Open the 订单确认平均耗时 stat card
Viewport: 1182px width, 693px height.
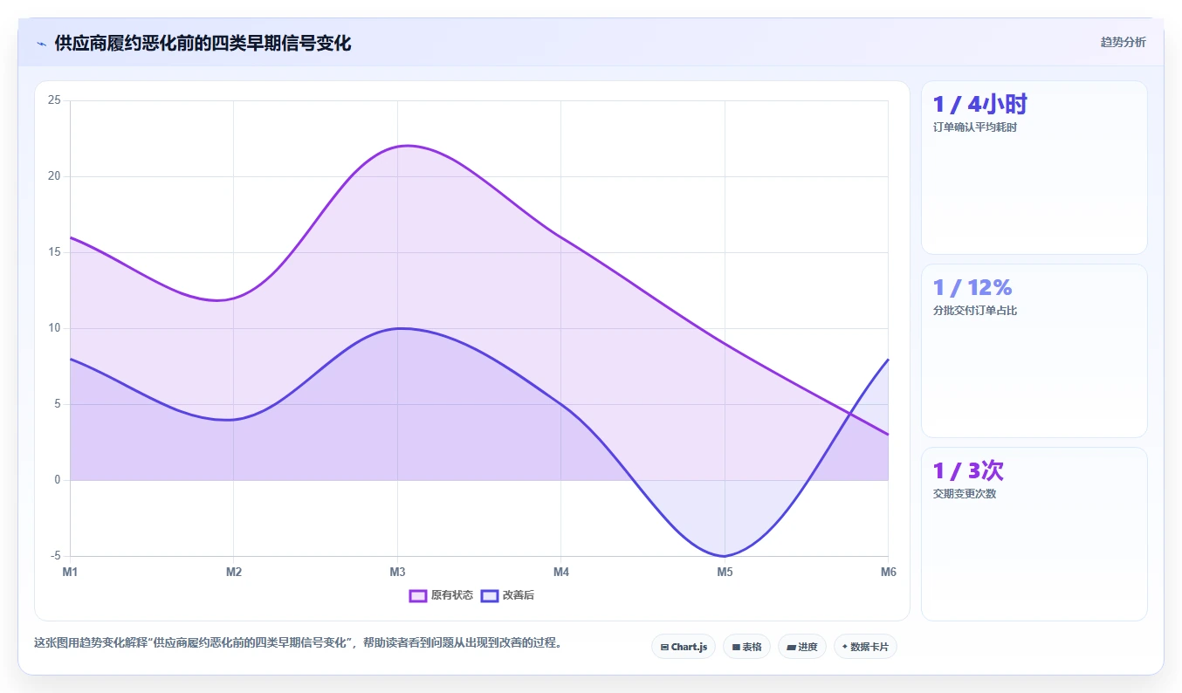1034,168
